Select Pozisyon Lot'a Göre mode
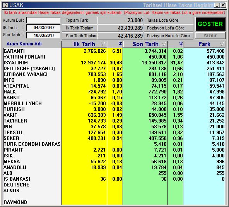The image size is (229, 207). (x=169, y=28)
